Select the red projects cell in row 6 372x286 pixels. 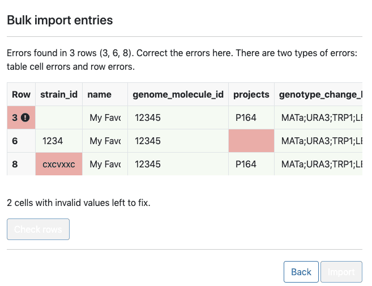click(251, 141)
